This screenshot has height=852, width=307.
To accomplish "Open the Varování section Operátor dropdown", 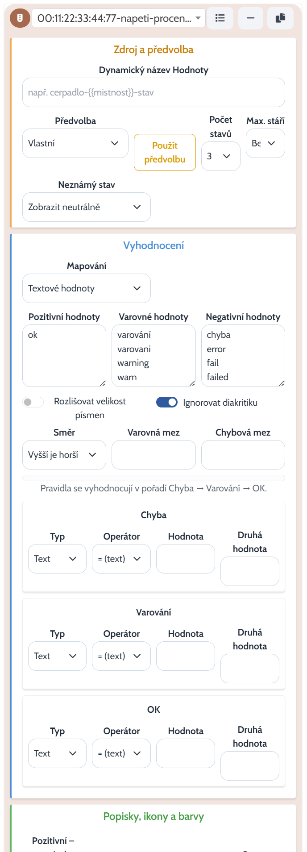I will coord(121,656).
